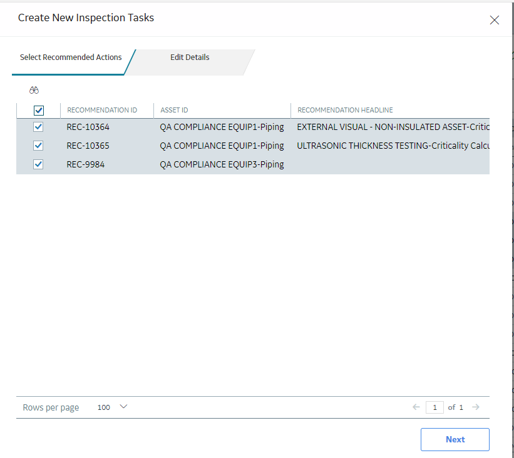Image resolution: width=514 pixels, height=458 pixels.
Task: Click QA COMPLIANCE EQUIP3-Piping asset cell
Action: coord(222,164)
